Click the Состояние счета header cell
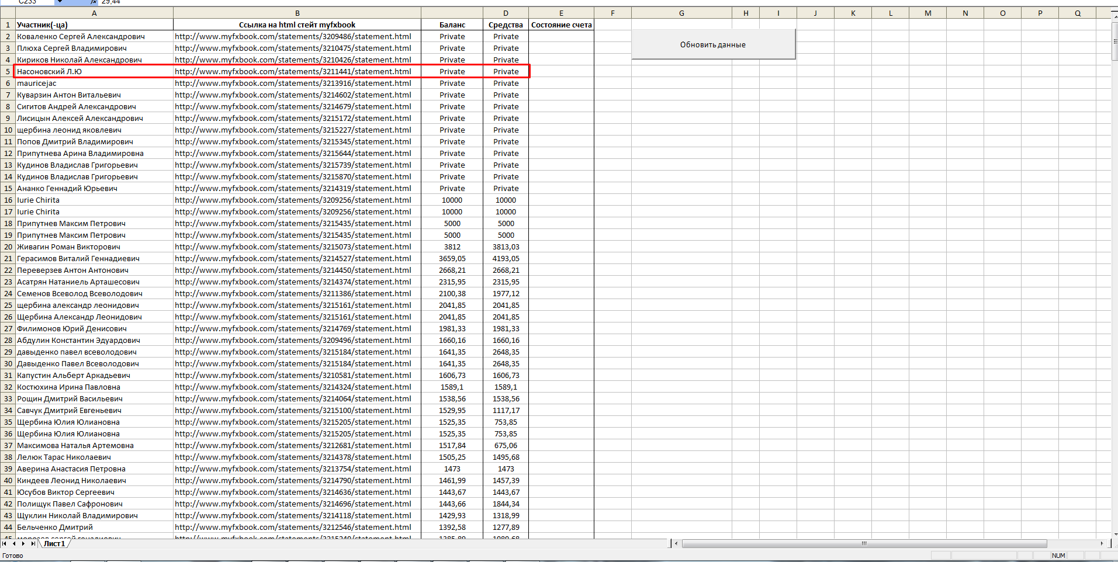 click(561, 25)
